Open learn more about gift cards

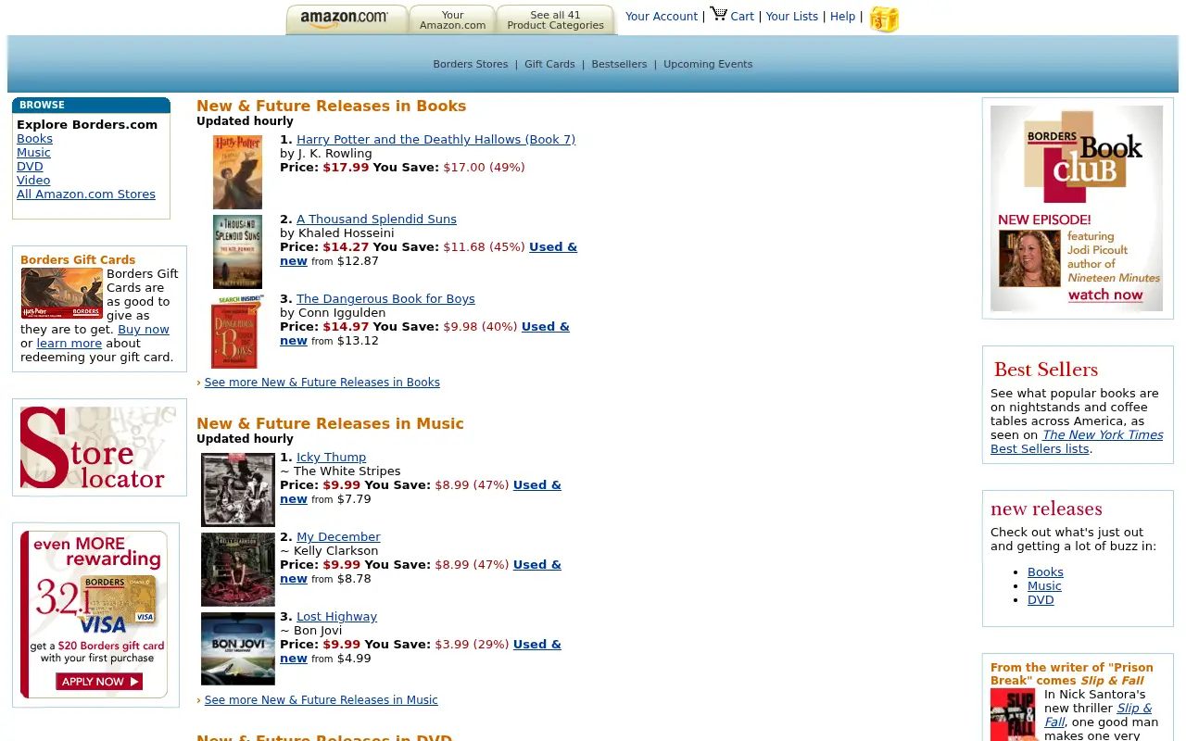69,344
